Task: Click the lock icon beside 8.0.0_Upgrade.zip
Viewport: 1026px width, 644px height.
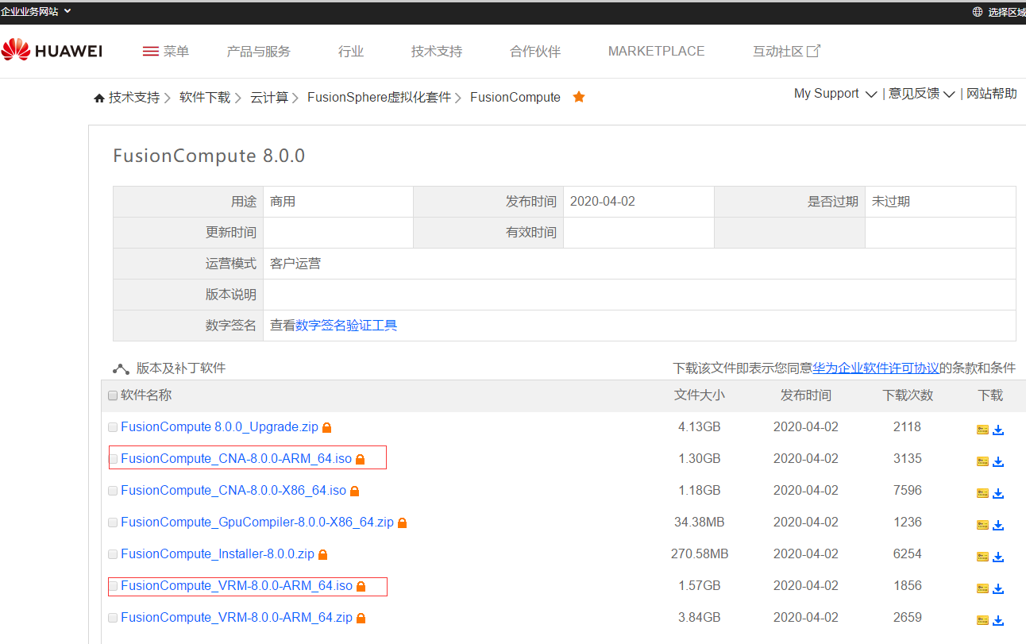Action: (326, 427)
